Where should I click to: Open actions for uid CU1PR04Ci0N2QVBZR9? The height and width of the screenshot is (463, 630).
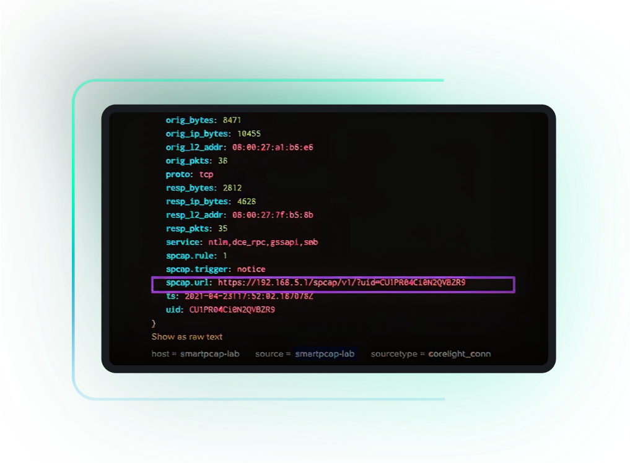(234, 309)
